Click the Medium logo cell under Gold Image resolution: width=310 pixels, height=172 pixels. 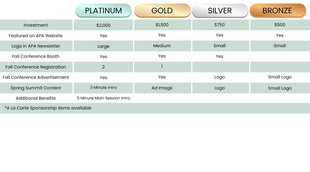coord(162,46)
